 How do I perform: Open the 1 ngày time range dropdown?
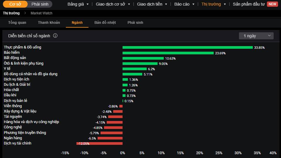pyautogui.click(x=256, y=36)
